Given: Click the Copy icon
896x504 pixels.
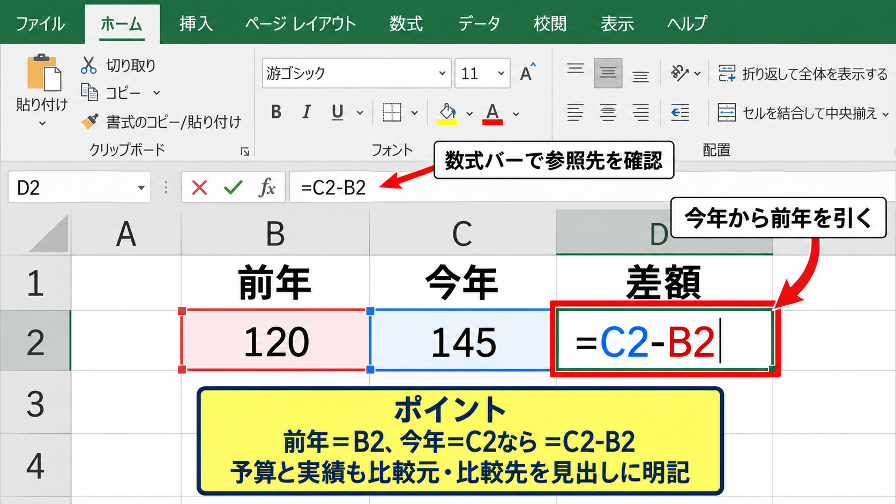Looking at the screenshot, I should coord(89,92).
